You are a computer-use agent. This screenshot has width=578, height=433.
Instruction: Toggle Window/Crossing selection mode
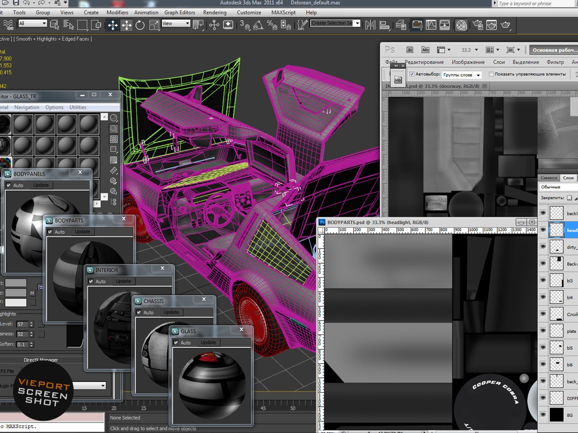96,25
